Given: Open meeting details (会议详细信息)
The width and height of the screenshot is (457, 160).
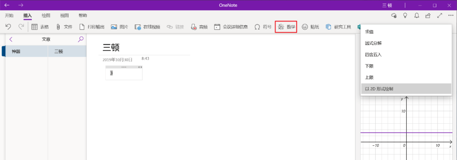Looking at the screenshot, I should 231,27.
